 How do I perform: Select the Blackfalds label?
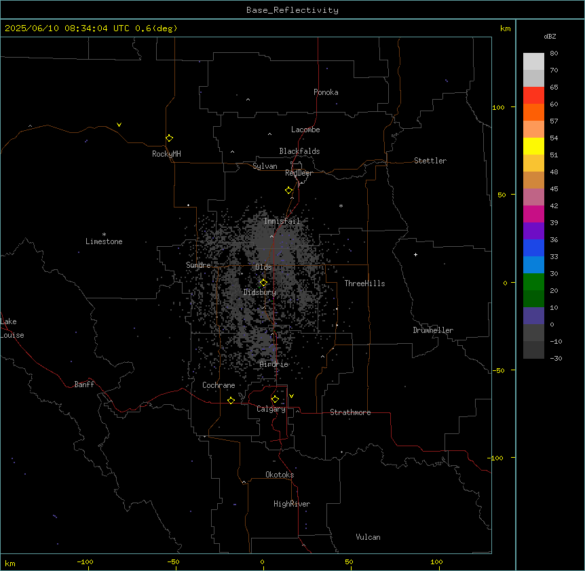299,151
